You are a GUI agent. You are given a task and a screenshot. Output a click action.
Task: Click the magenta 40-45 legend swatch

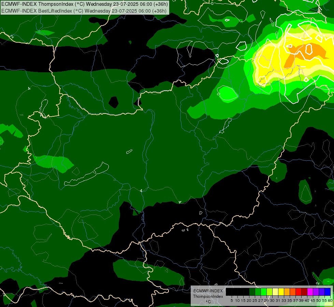pos(310,292)
